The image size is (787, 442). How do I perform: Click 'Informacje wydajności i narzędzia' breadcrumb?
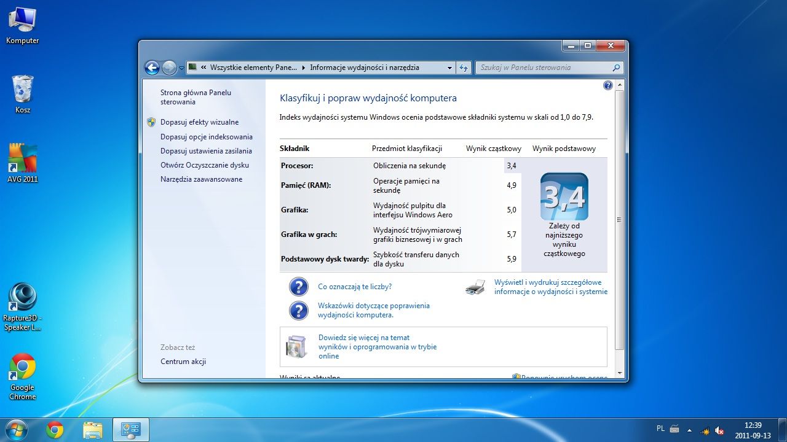[x=365, y=68]
